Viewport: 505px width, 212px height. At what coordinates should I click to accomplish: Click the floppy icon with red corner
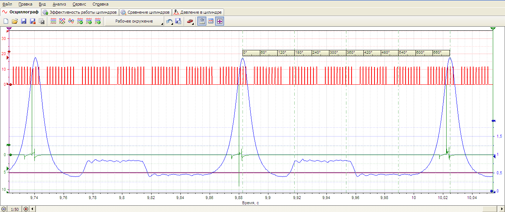coord(33,21)
